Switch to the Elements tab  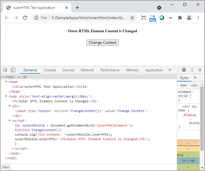tap(30, 70)
